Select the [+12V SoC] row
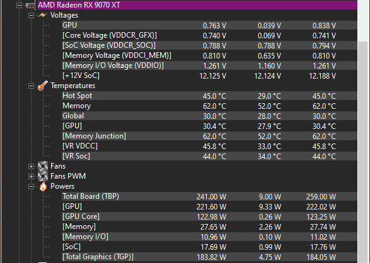370x263 pixels. 209,76
